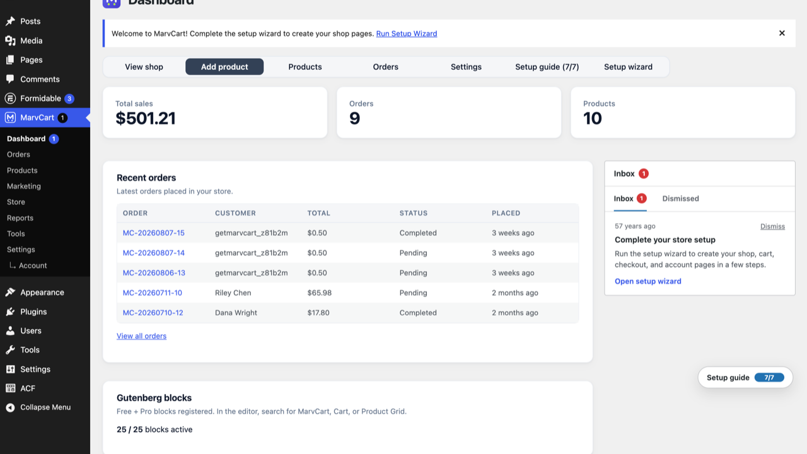The image size is (807, 454).
Task: Dismiss the MarvCart welcome notice
Action: click(782, 33)
